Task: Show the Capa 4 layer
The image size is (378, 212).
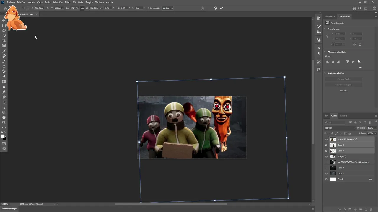Action: tap(326, 168)
